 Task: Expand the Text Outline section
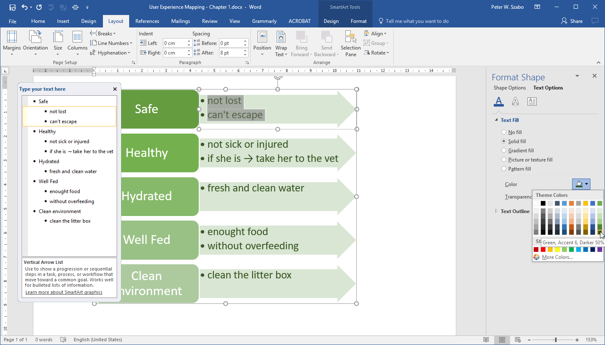tap(515, 211)
